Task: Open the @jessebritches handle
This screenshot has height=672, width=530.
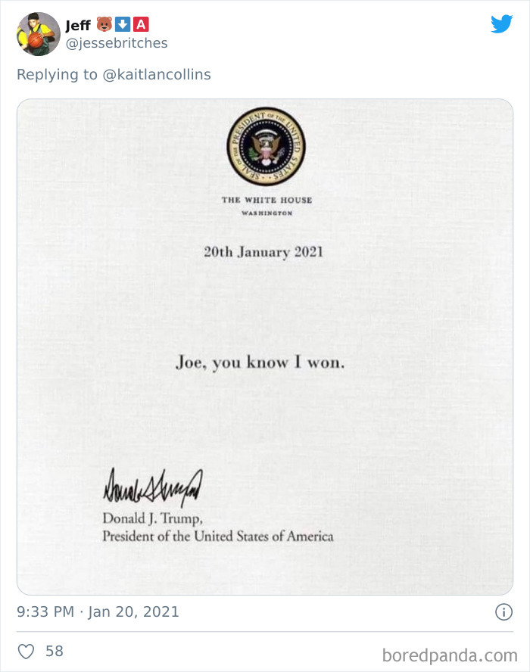Action: [x=117, y=43]
